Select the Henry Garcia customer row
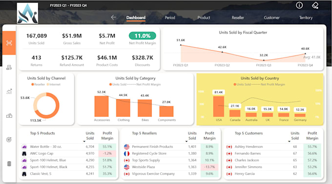This screenshot has width=332, height=184. pyautogui.click(x=273, y=174)
